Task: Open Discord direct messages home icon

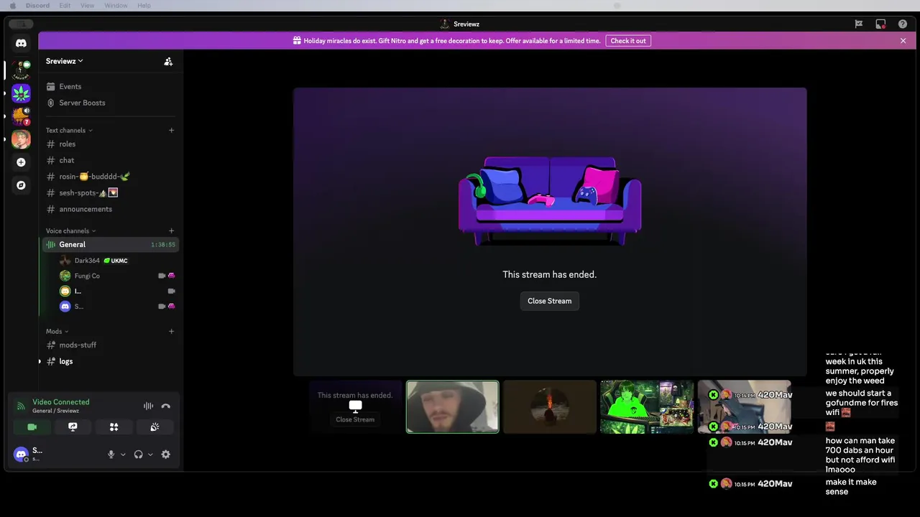Action: pos(21,43)
